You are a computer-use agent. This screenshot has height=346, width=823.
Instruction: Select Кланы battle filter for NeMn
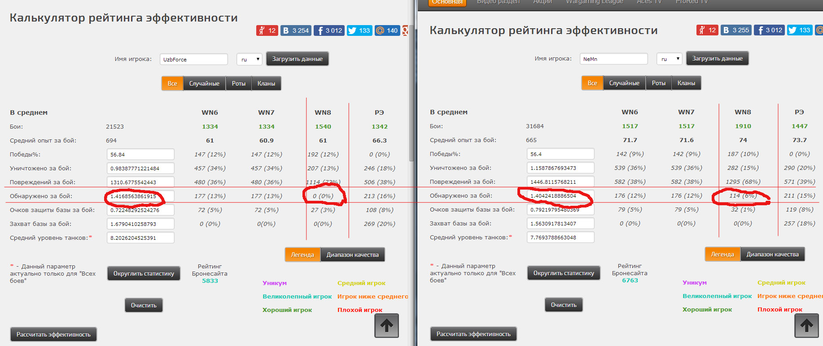(686, 83)
